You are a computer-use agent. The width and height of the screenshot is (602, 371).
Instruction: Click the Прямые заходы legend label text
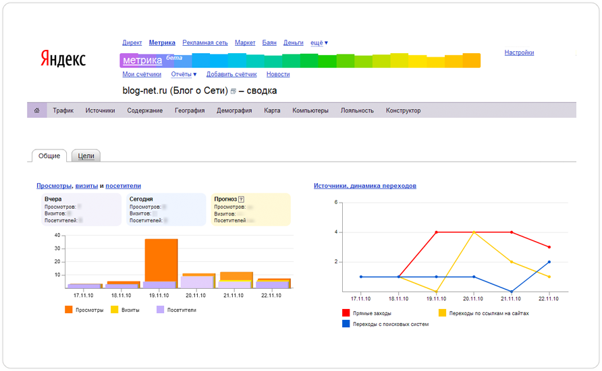tap(372, 314)
